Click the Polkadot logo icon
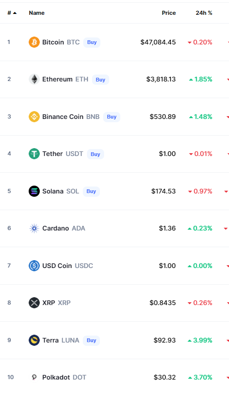 (x=34, y=377)
